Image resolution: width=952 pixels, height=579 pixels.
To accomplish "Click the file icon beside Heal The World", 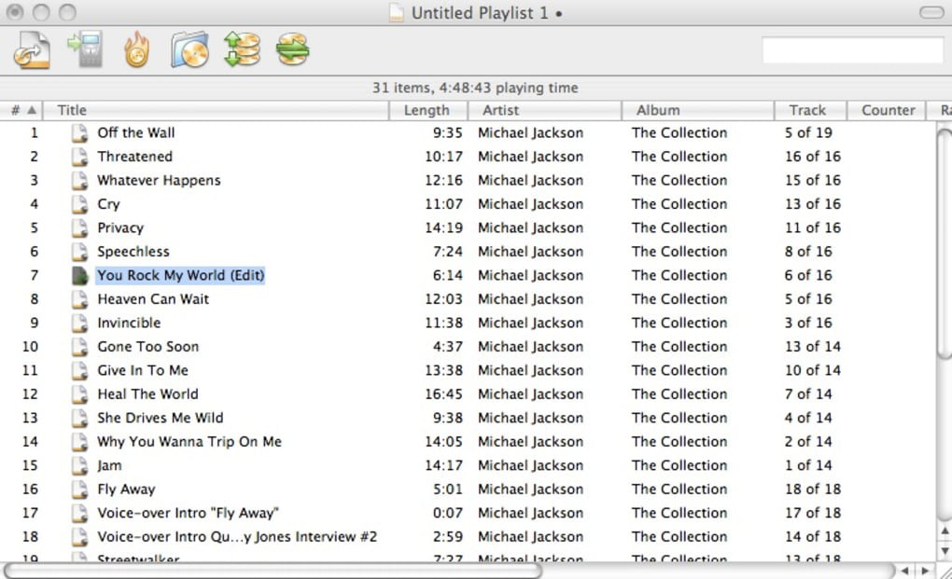I will pyautogui.click(x=79, y=394).
